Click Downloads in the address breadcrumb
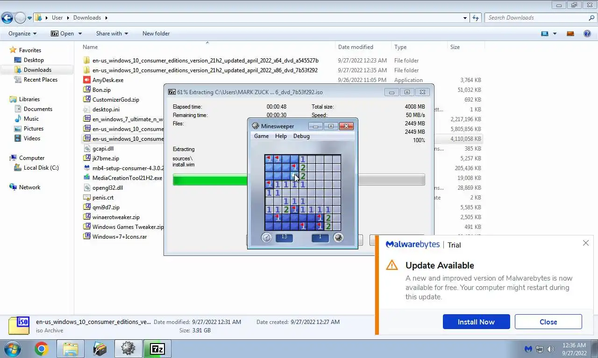598x358 pixels. (x=87, y=18)
